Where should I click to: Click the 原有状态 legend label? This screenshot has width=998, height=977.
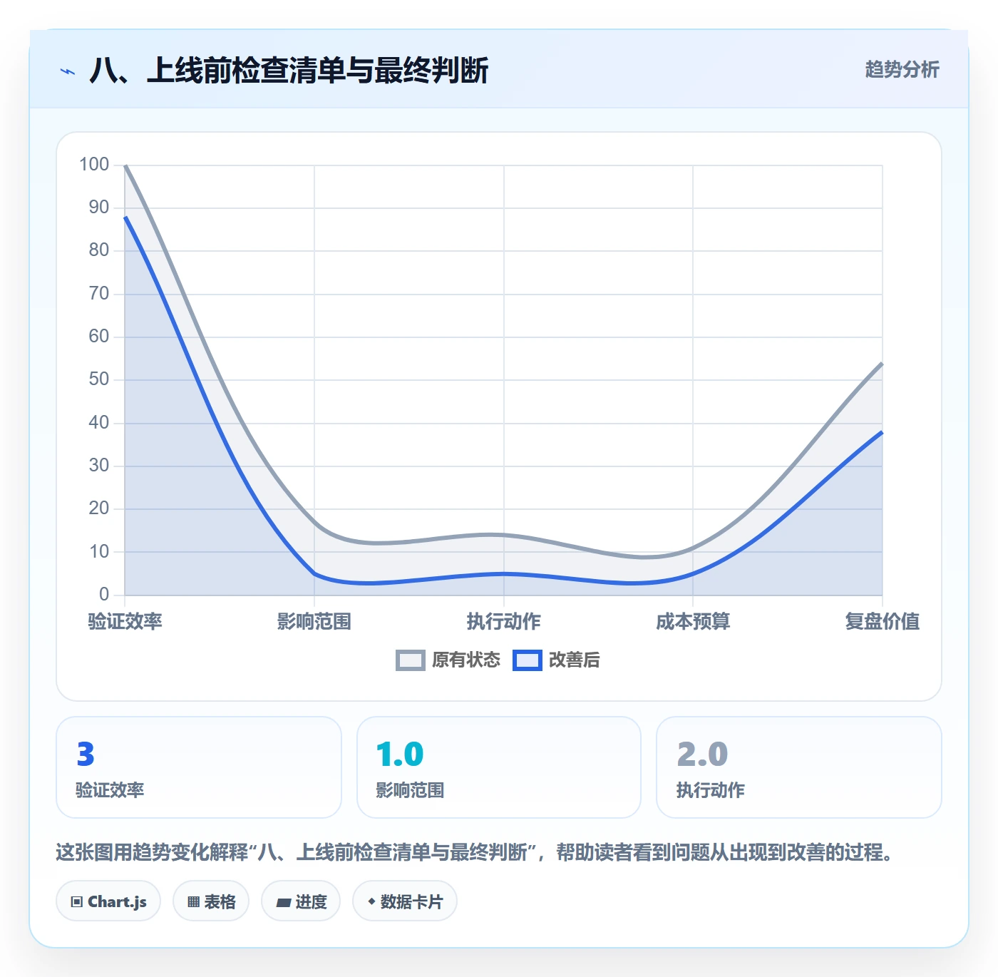(466, 660)
